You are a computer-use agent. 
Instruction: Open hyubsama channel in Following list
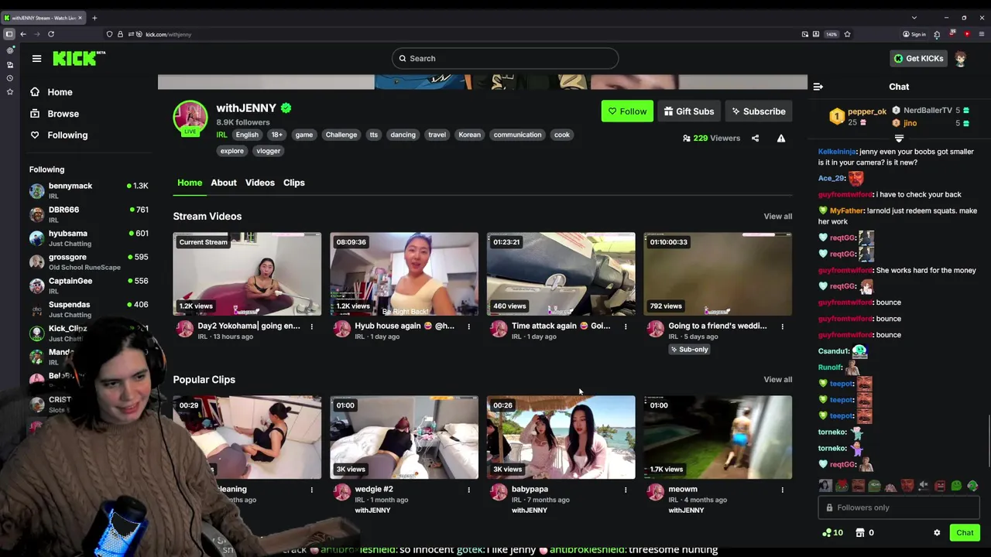pos(88,238)
